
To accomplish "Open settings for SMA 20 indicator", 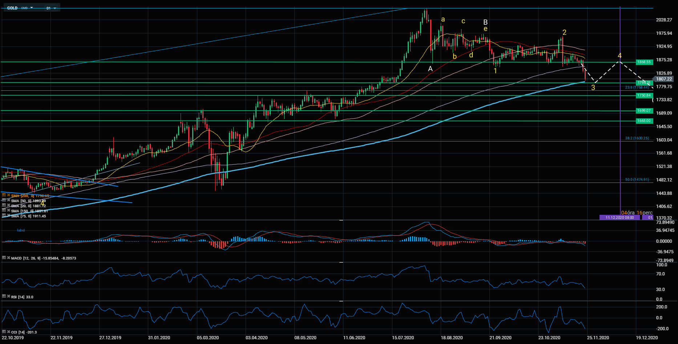I will click(x=4, y=205).
